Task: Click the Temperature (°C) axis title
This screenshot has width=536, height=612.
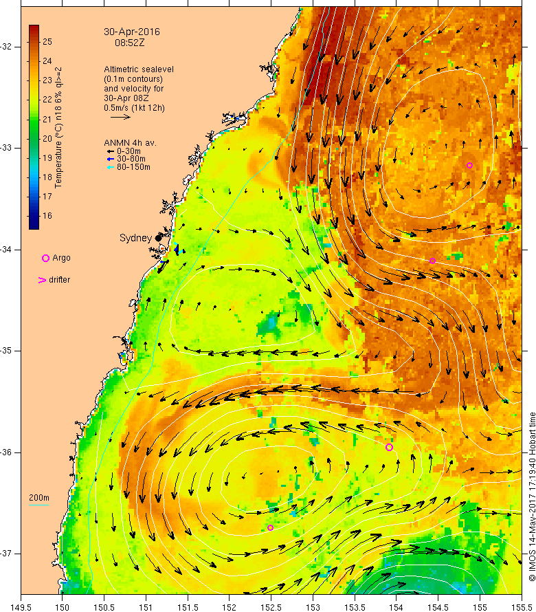Action: [58, 127]
